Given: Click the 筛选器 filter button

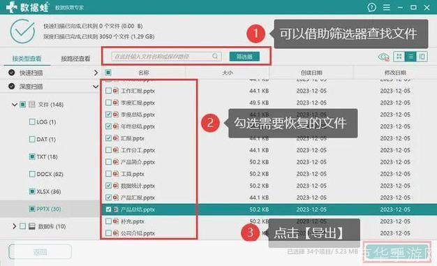Looking at the screenshot, I should coord(244,57).
